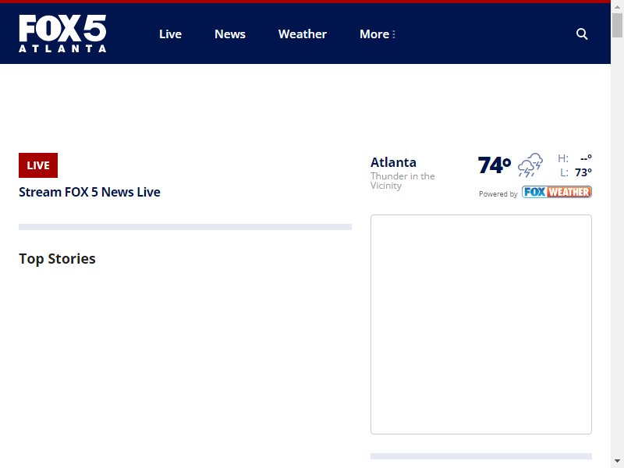The height and width of the screenshot is (468, 624).
Task: Click the red LIVE badge
Action: (38, 165)
